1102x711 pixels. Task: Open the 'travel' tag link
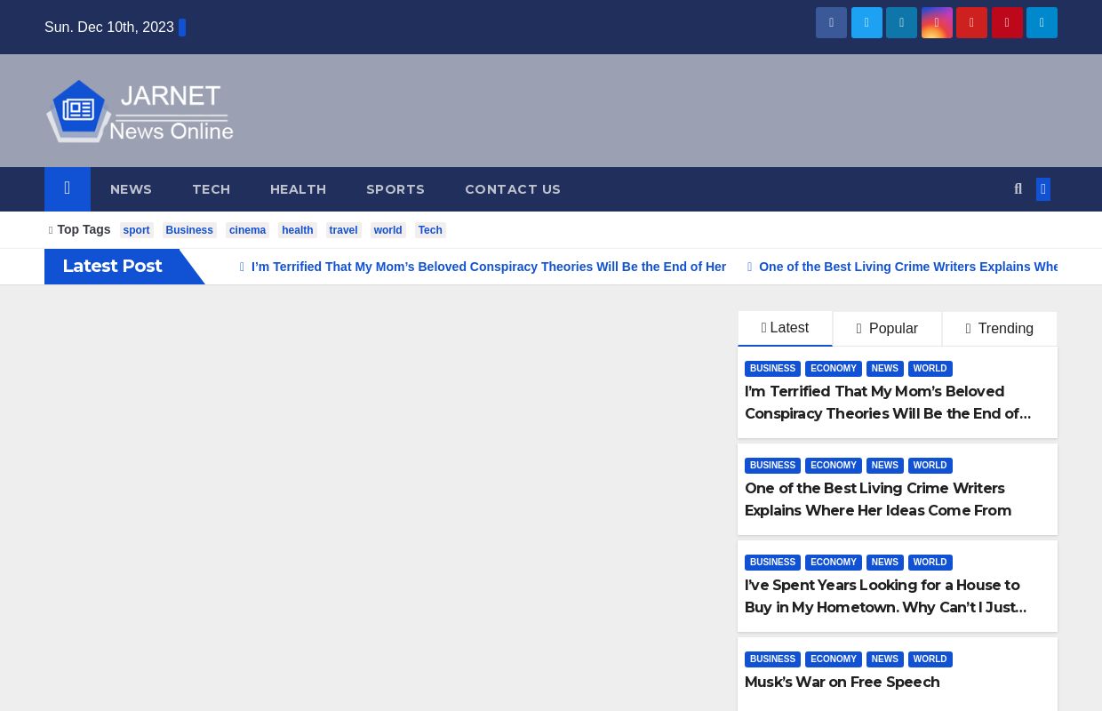pyautogui.click(x=343, y=230)
